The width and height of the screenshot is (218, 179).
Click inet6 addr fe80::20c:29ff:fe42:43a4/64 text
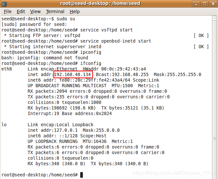tap(79, 80)
